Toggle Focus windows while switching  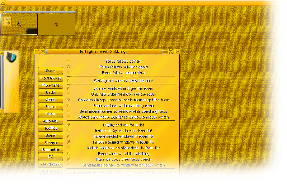[x=69, y=153]
